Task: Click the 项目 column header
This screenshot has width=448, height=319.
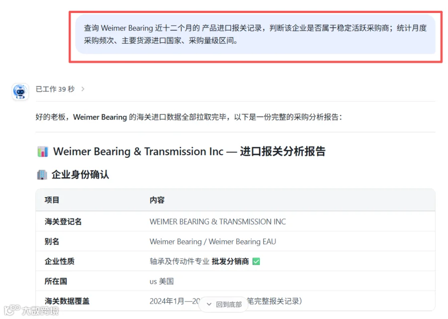Action: tap(52, 200)
